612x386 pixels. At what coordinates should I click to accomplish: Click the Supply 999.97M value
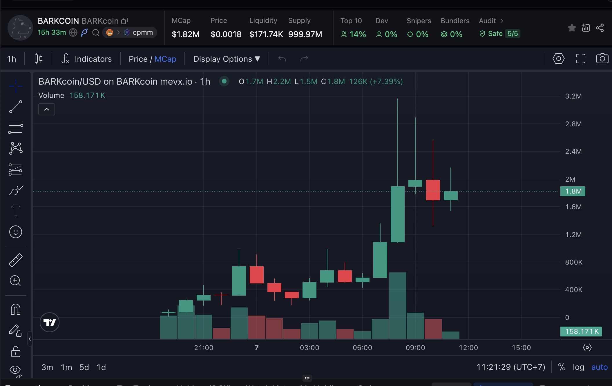pyautogui.click(x=305, y=34)
